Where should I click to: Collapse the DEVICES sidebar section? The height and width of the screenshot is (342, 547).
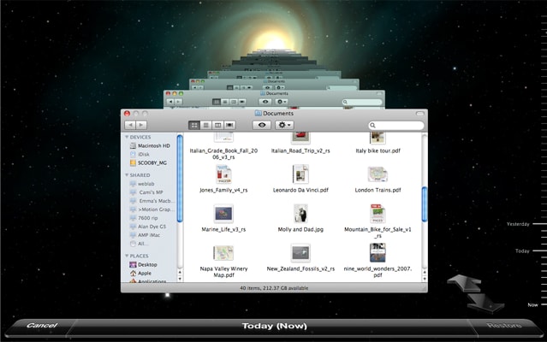[127, 137]
